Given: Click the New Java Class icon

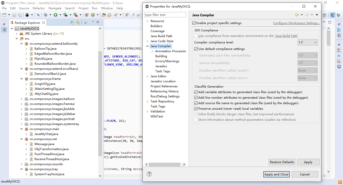Looking at the screenshot, I should 93,15.
